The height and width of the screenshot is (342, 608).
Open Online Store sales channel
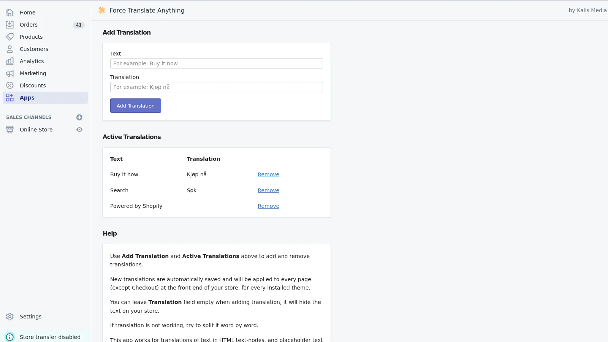click(36, 130)
